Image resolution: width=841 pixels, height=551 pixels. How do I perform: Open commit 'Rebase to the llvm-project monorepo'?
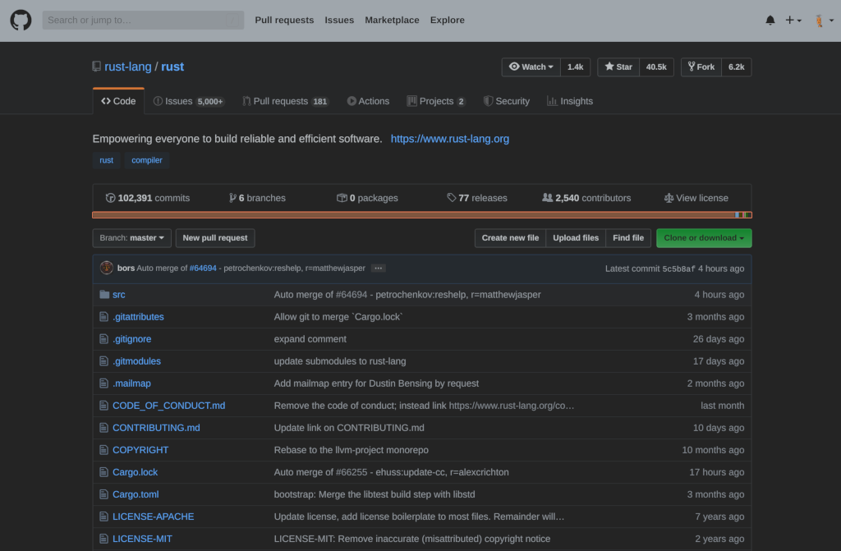[x=352, y=450]
